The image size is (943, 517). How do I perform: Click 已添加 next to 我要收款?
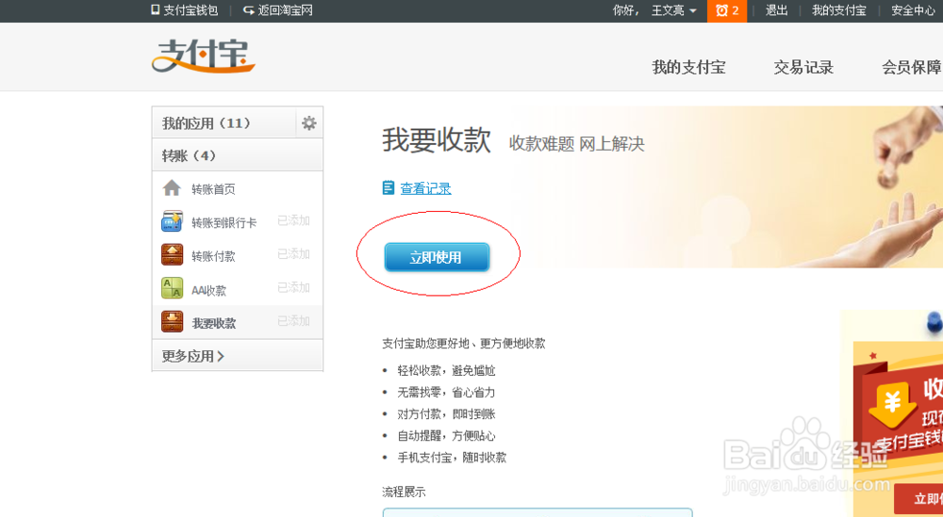(x=293, y=322)
